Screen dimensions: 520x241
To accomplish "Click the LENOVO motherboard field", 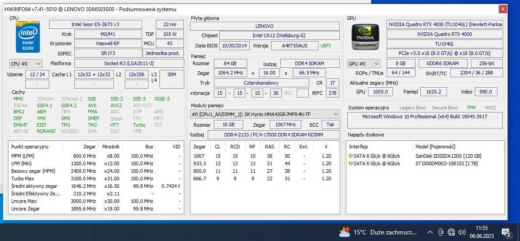I will [x=264, y=26].
